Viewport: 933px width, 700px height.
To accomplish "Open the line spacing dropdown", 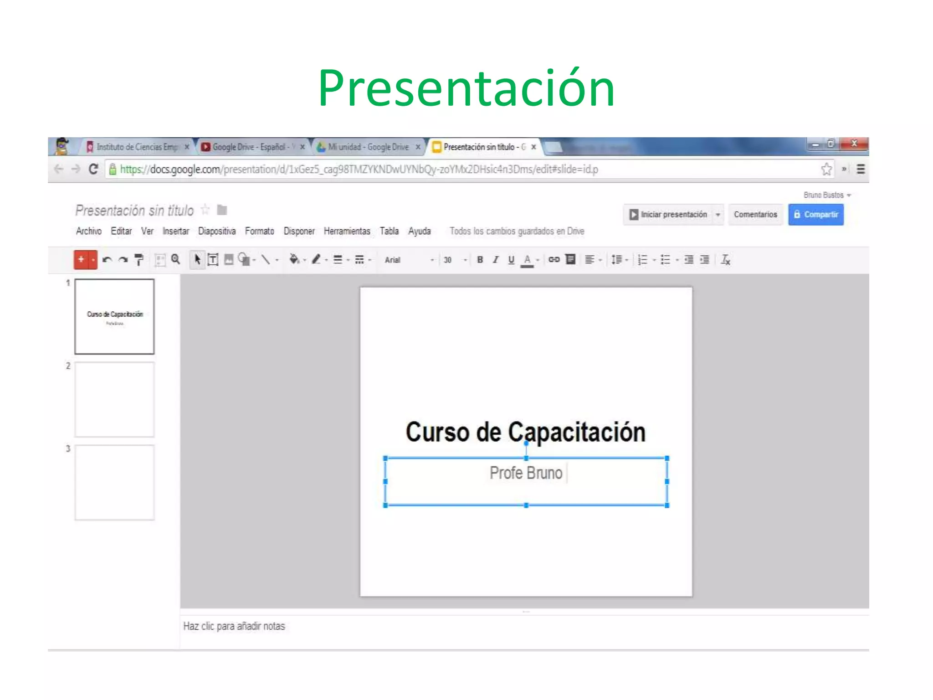I will 620,260.
